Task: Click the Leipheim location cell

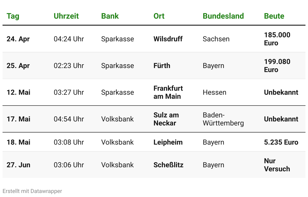Action: coord(168,142)
